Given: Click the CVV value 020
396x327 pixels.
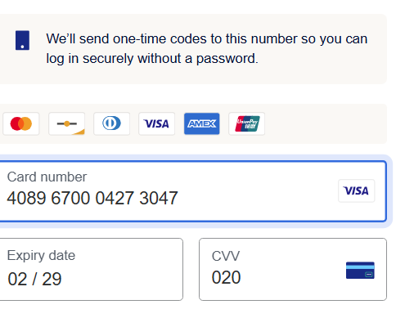Looking at the screenshot, I should pyautogui.click(x=226, y=277).
